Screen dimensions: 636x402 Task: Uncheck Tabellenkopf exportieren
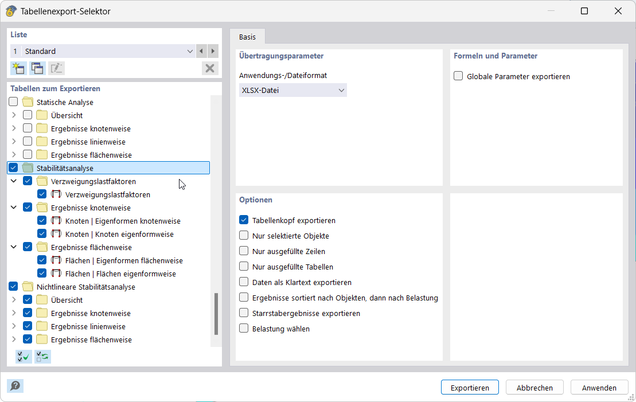(244, 220)
